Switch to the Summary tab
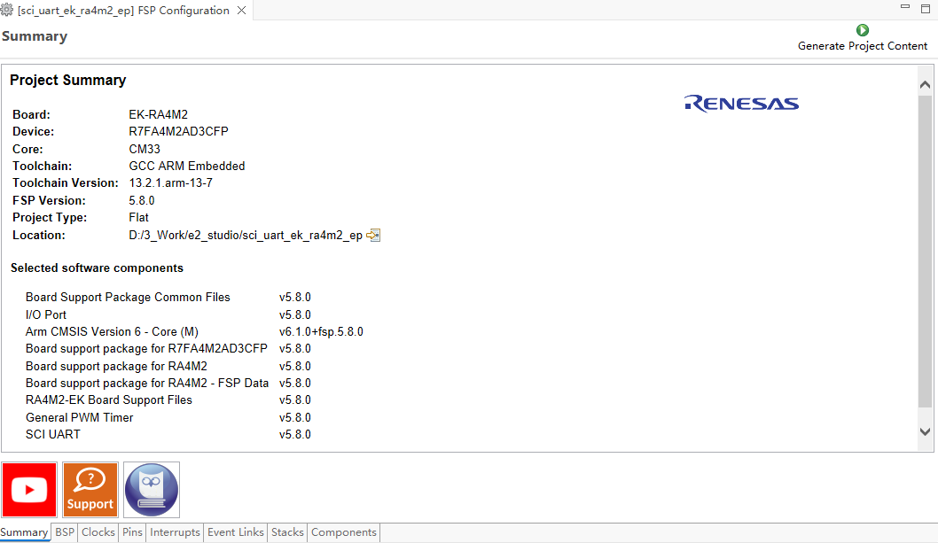The width and height of the screenshot is (938, 543). 25,532
